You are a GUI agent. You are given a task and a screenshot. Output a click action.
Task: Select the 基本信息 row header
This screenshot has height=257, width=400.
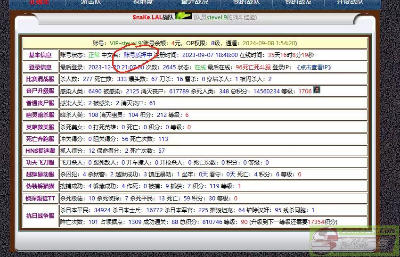click(40, 55)
